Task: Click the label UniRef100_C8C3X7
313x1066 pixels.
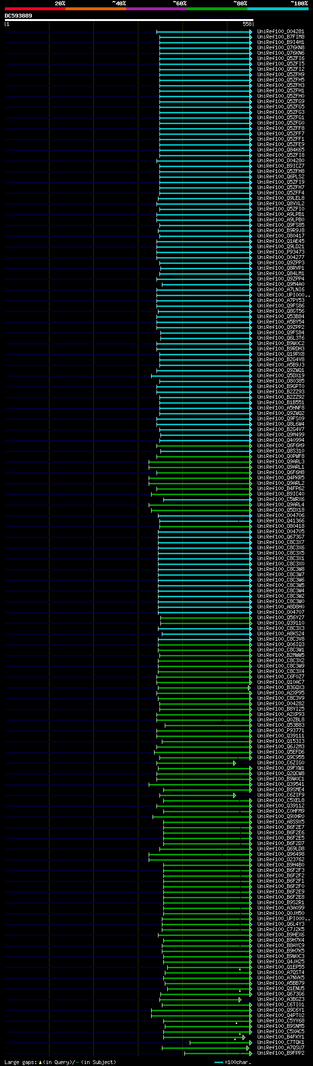Action: coord(281,543)
